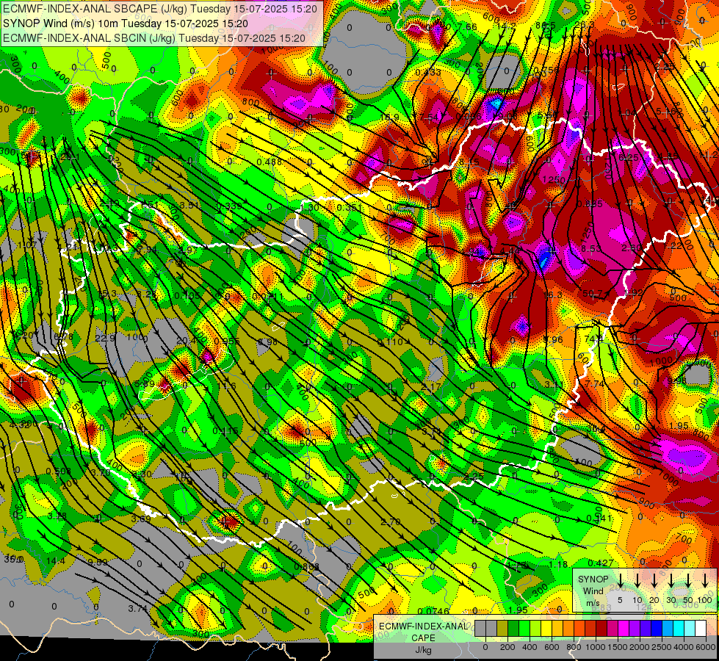Click the map value '9.53'
This screenshot has width=719, height=661.
(x=97, y=562)
